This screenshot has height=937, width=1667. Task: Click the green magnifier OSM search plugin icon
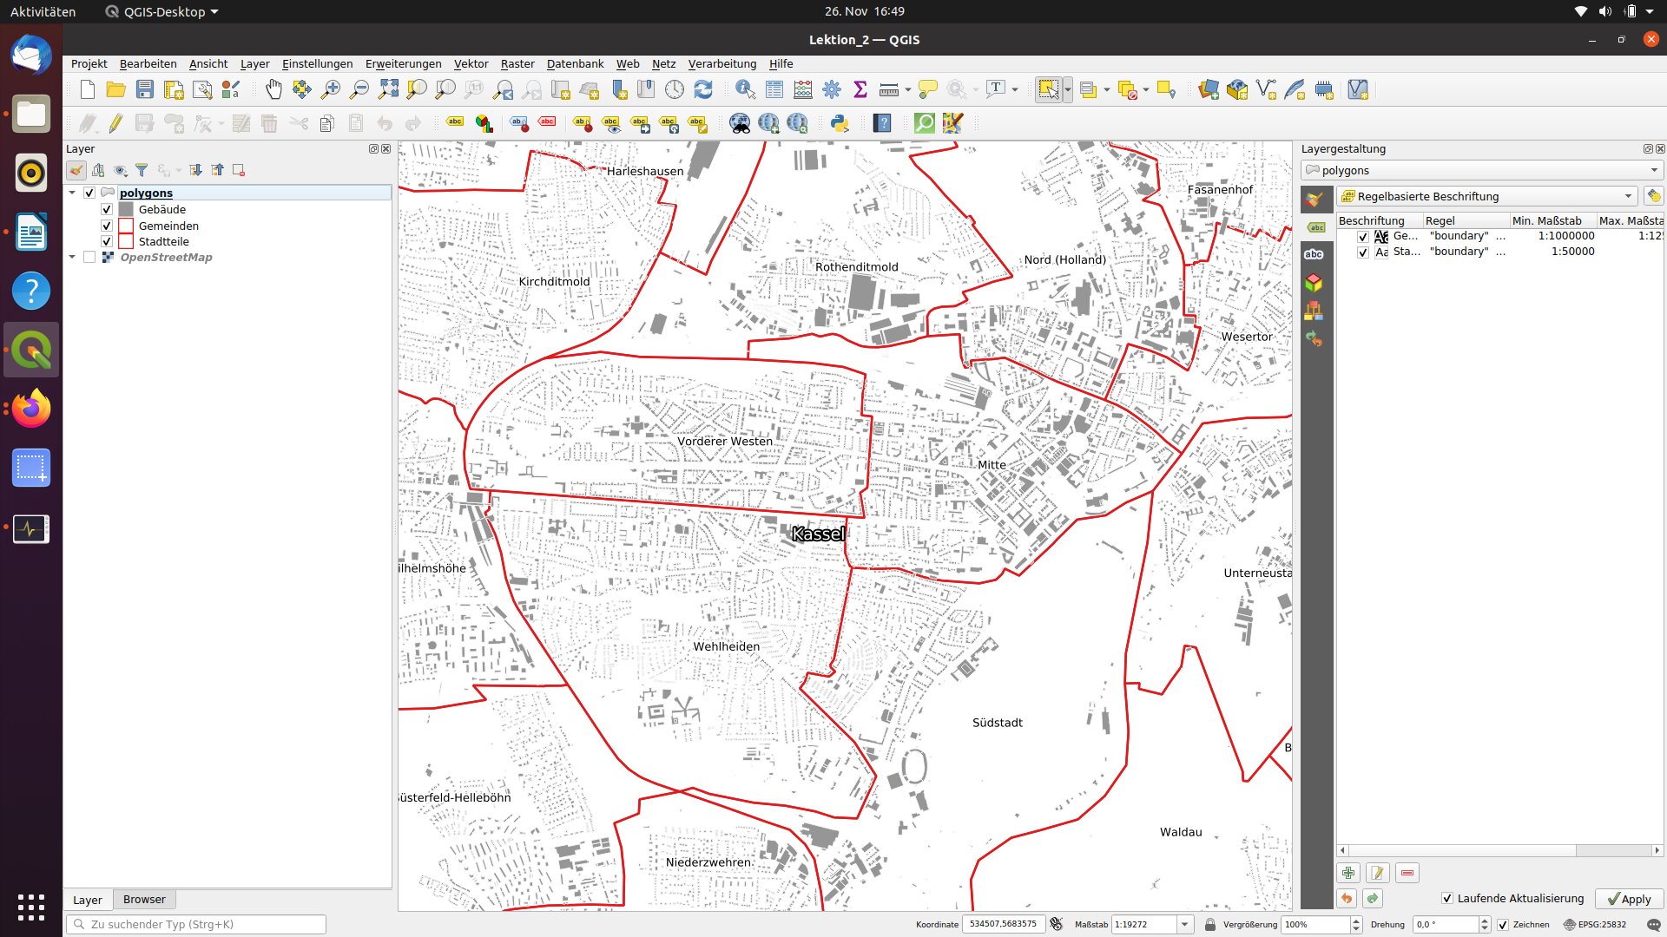pos(925,123)
